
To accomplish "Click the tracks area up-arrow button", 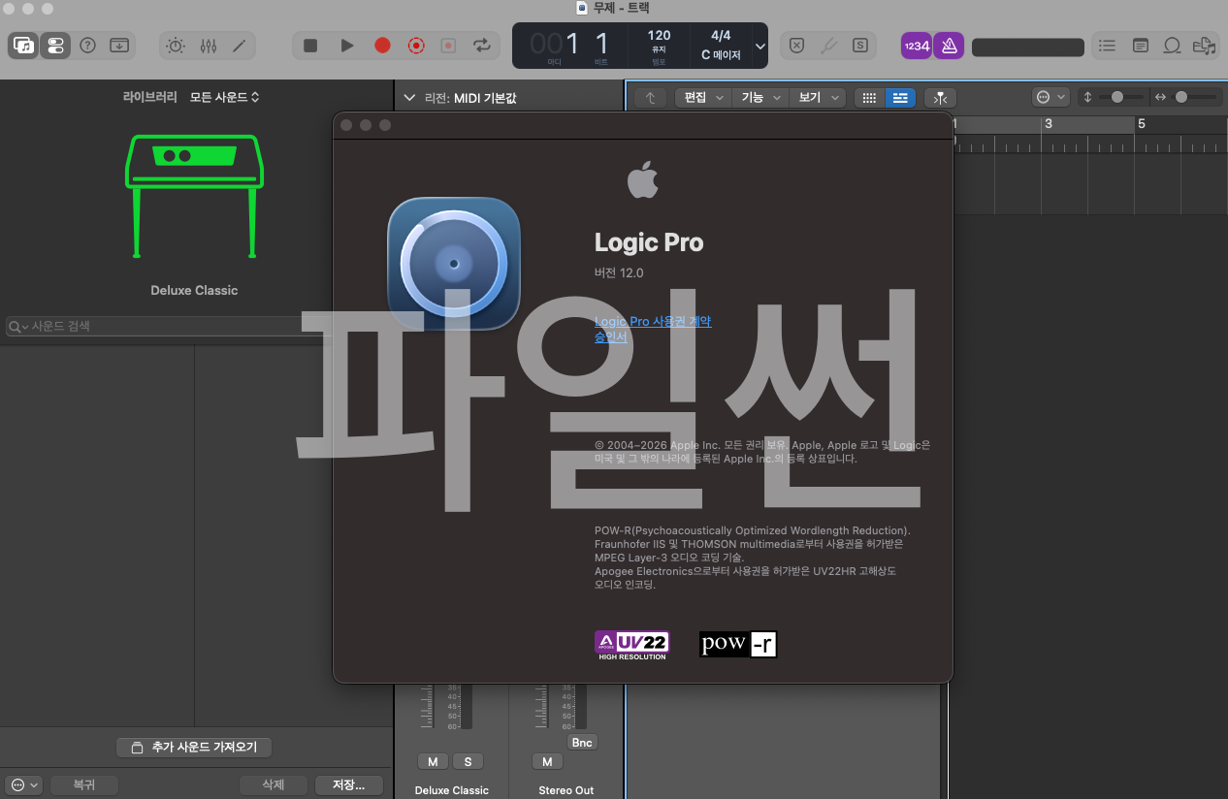I will pyautogui.click(x=651, y=98).
